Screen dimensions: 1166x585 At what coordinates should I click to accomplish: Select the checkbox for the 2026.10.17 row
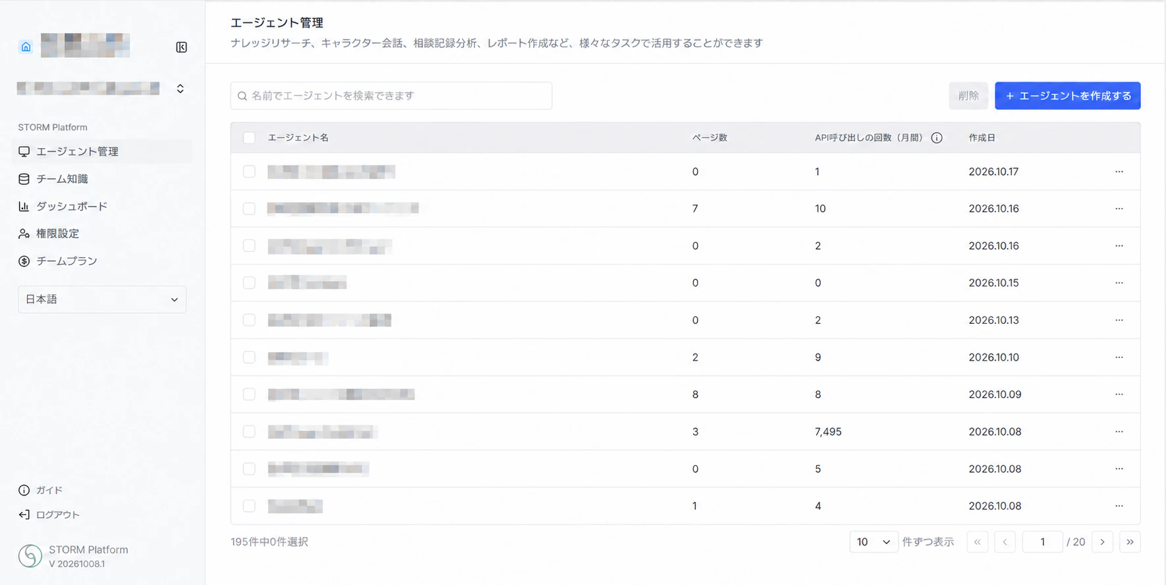click(249, 172)
